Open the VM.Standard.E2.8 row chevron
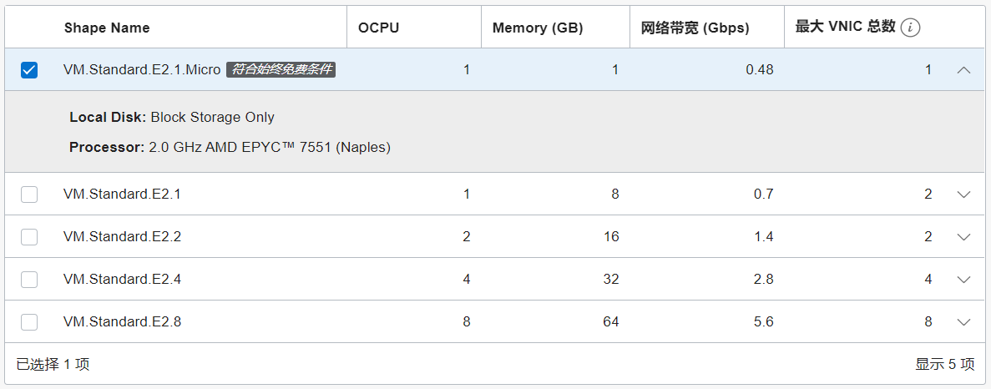The height and width of the screenshot is (389, 991). click(x=963, y=323)
